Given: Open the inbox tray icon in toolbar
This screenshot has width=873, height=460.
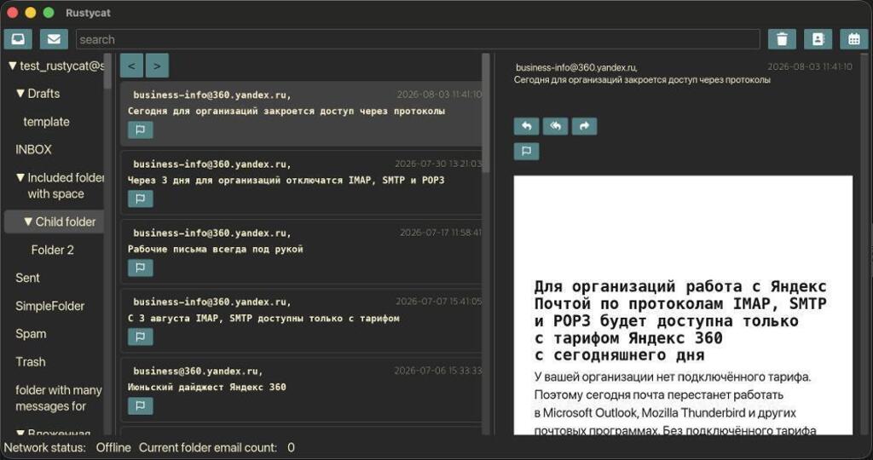Looking at the screenshot, I should 18,39.
